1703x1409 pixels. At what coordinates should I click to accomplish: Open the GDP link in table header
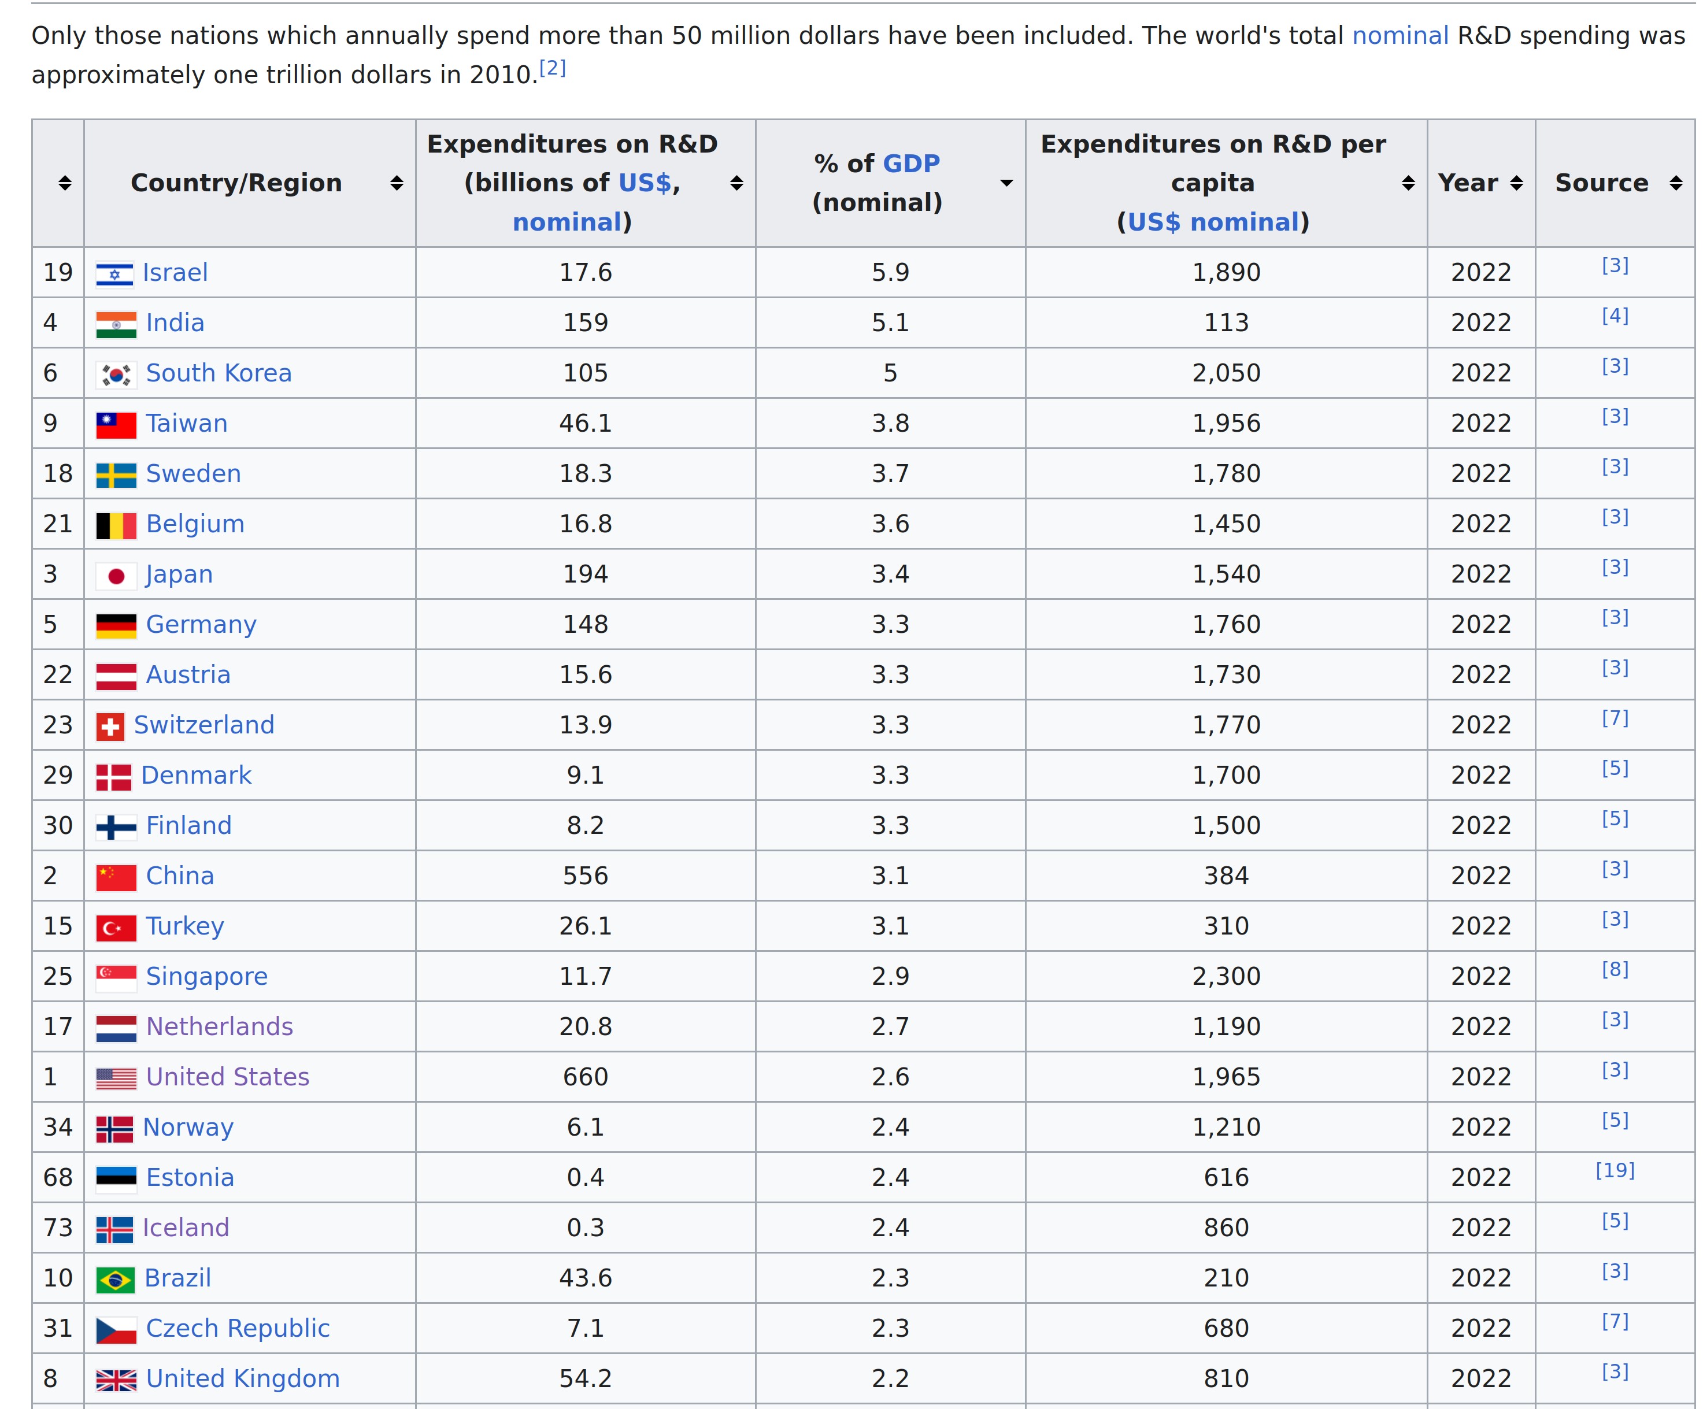click(910, 164)
